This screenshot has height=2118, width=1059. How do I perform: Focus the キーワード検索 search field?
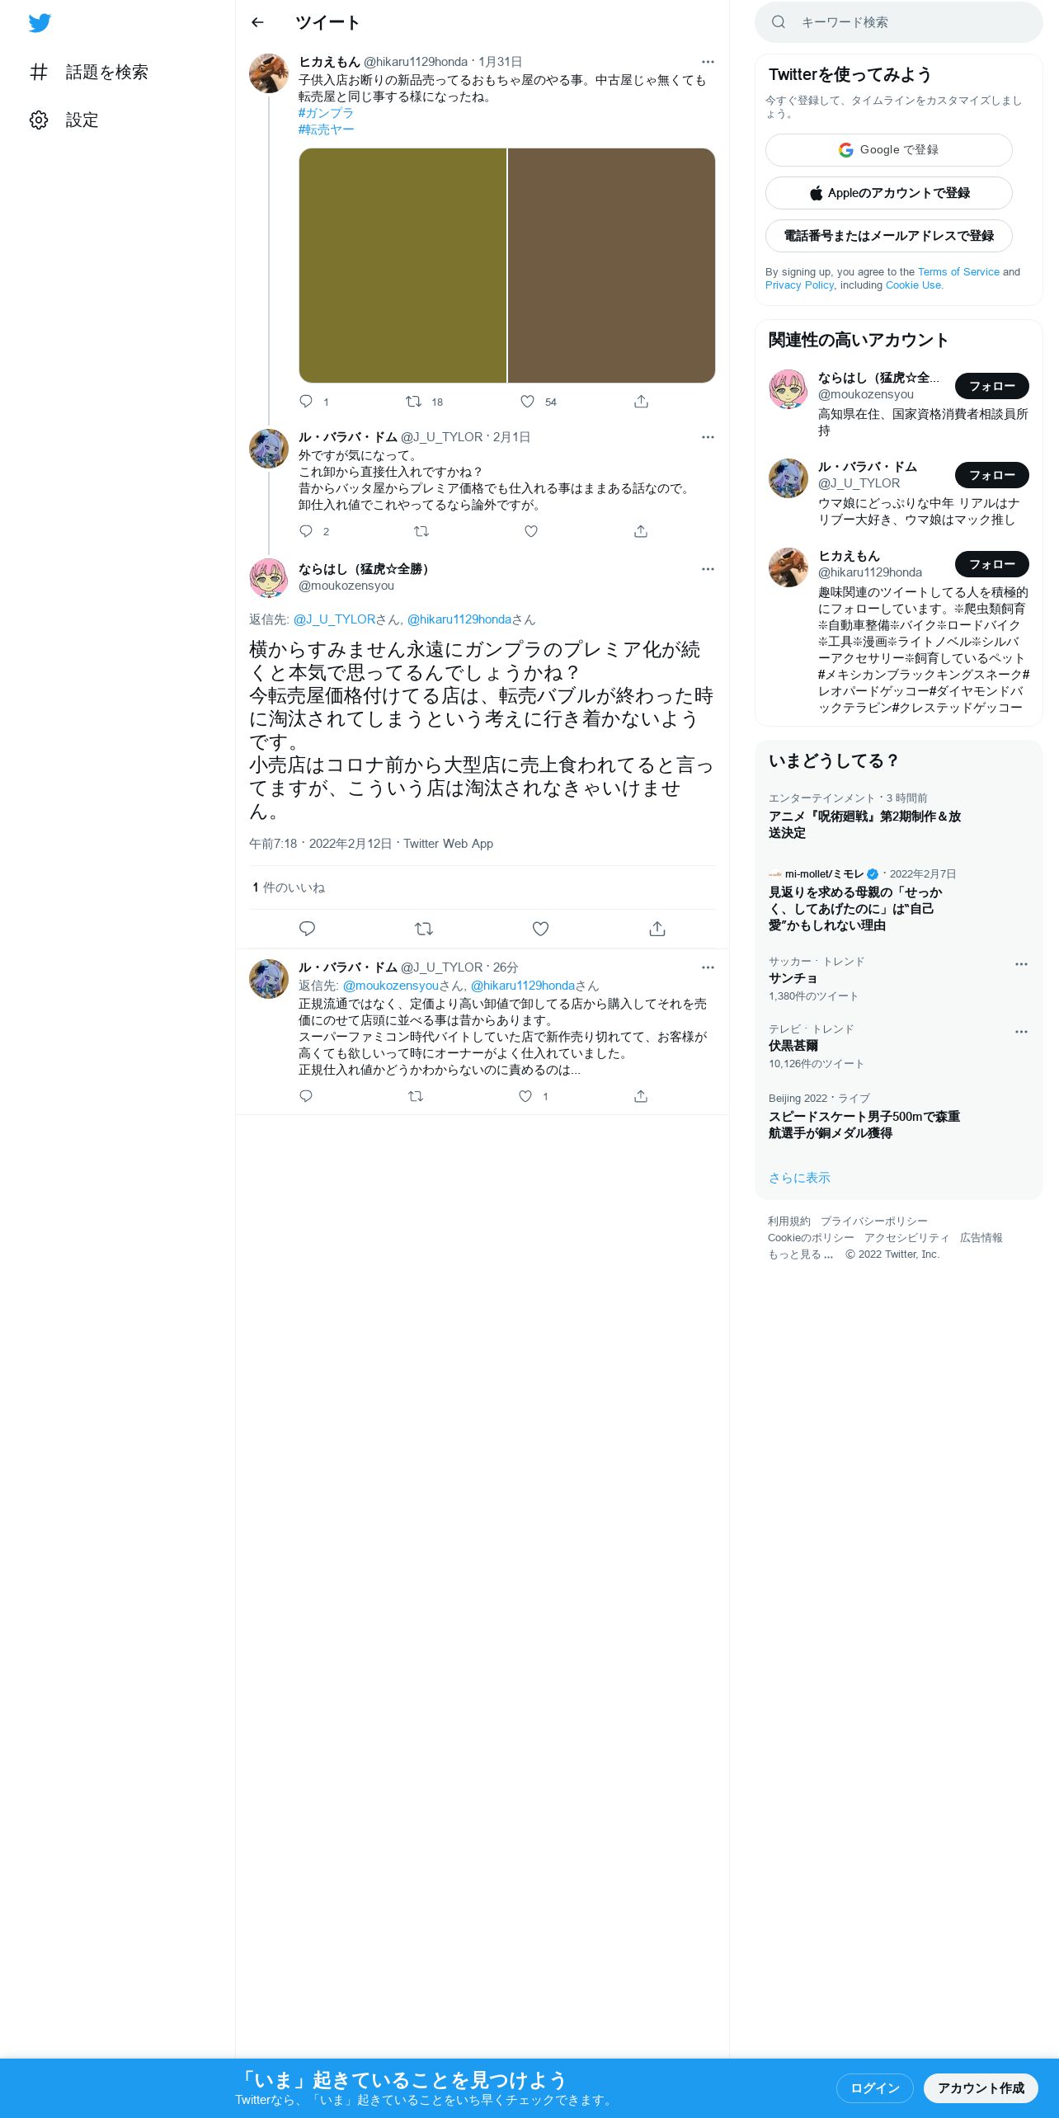coord(899,22)
